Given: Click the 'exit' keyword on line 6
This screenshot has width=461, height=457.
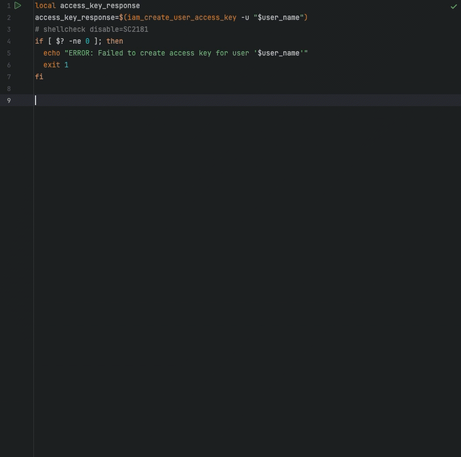Looking at the screenshot, I should (51, 65).
